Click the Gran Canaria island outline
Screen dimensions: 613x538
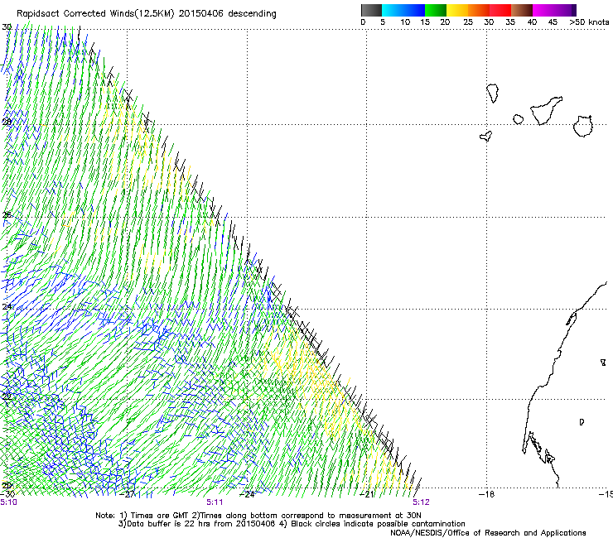(x=582, y=126)
